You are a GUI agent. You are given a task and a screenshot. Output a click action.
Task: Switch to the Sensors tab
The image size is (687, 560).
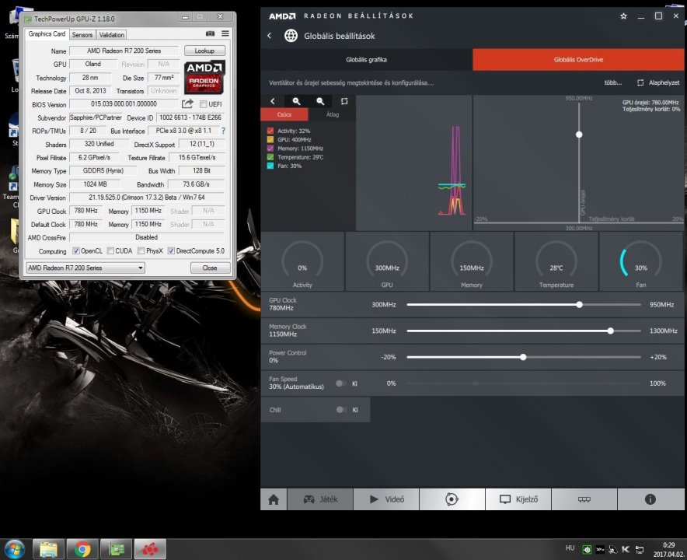pos(82,35)
